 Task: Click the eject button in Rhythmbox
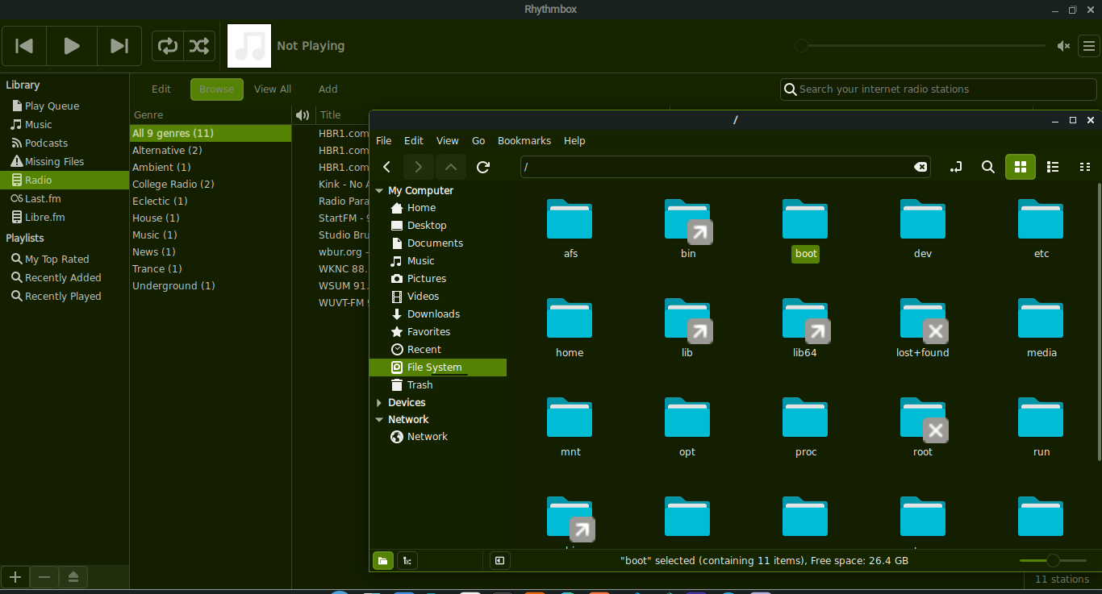point(73,577)
